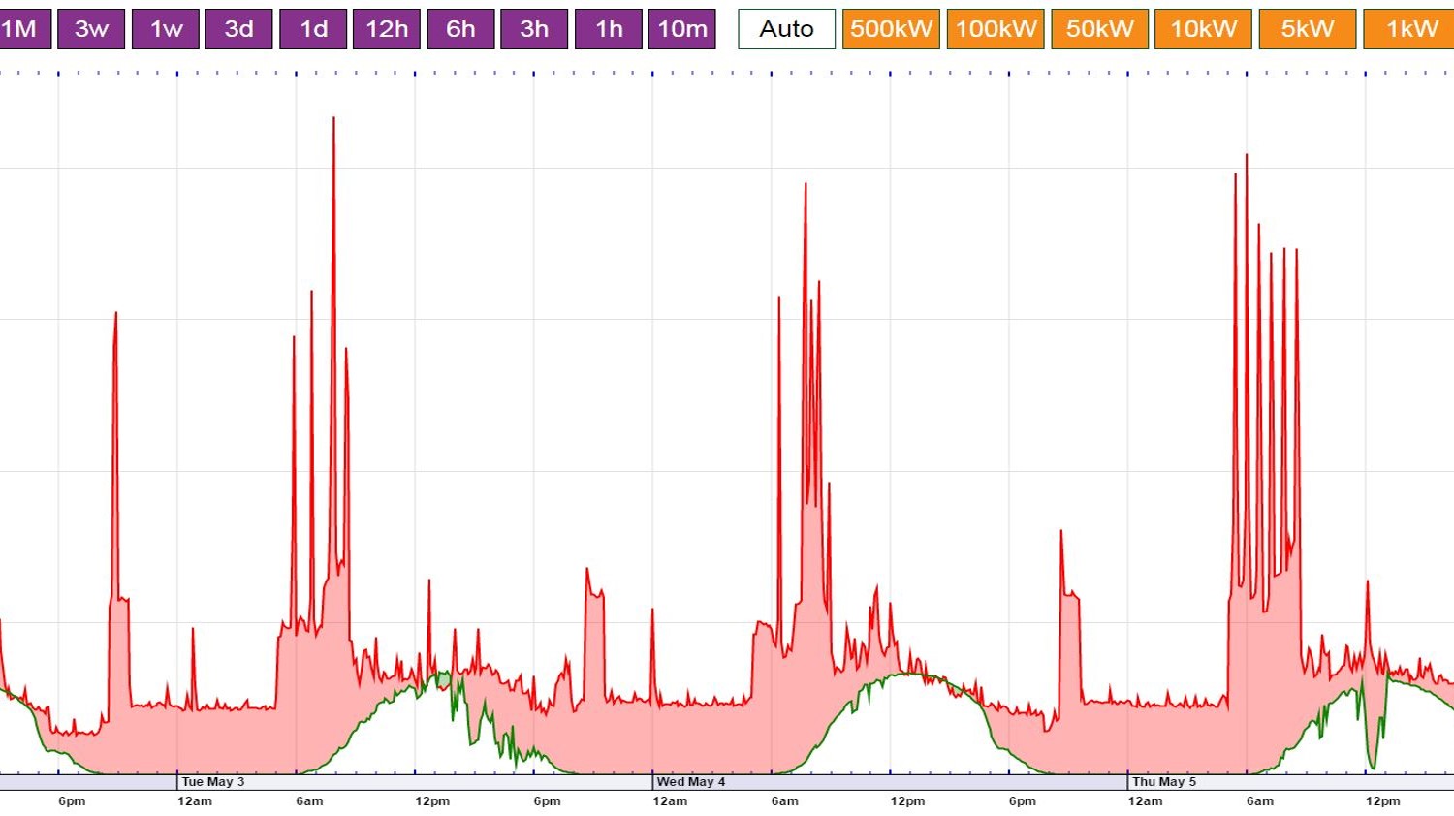Select the 10kW scale option

pos(1203,29)
